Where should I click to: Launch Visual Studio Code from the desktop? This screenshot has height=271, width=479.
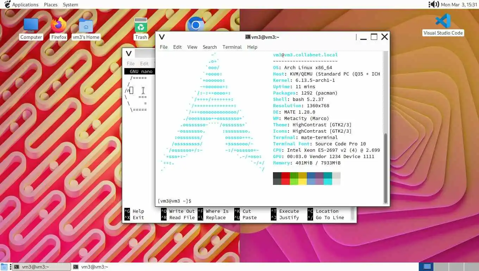point(443,25)
